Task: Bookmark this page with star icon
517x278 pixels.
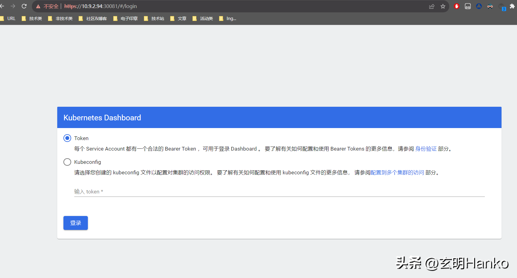Action: point(443,6)
